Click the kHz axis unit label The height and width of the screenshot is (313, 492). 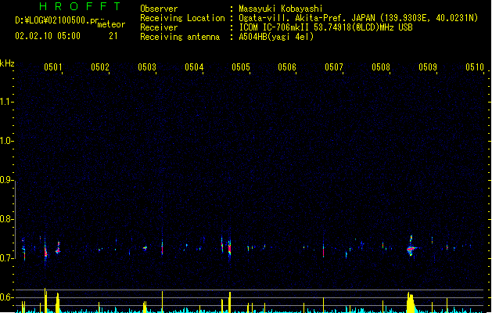[7, 63]
